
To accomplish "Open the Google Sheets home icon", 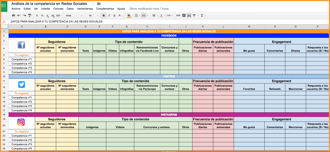I will coord(4,6).
